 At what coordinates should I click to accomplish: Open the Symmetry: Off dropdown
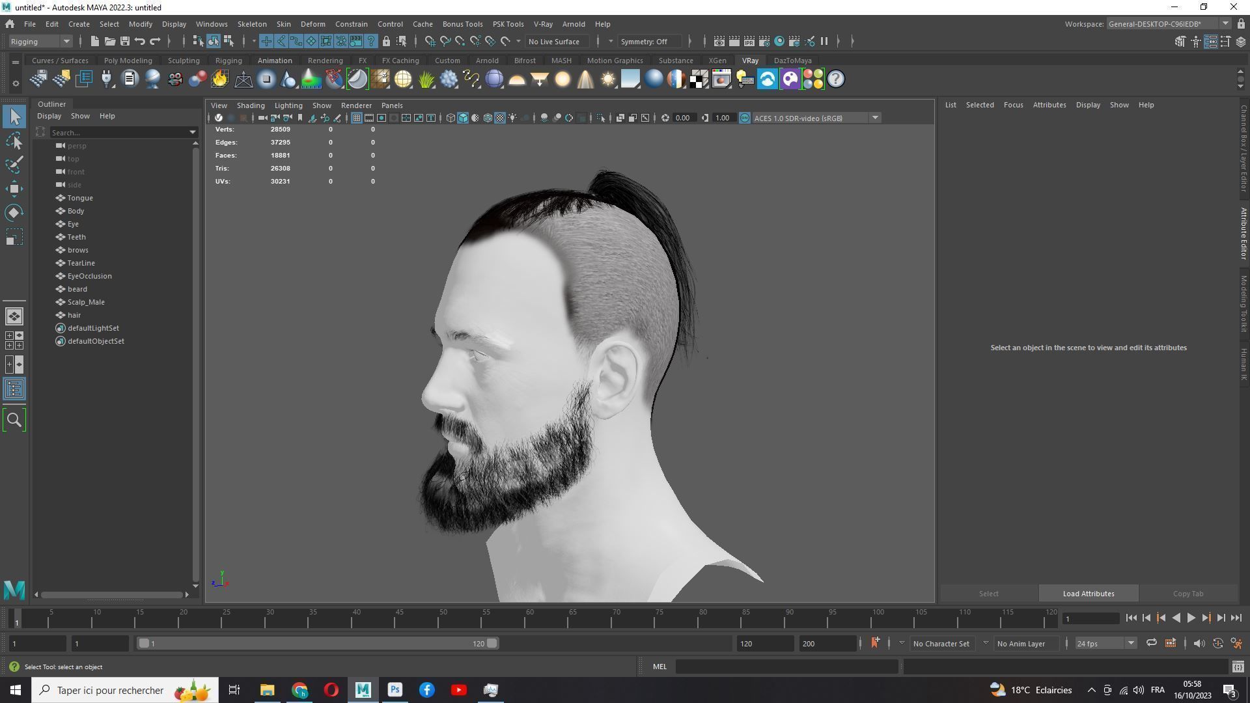pyautogui.click(x=650, y=41)
